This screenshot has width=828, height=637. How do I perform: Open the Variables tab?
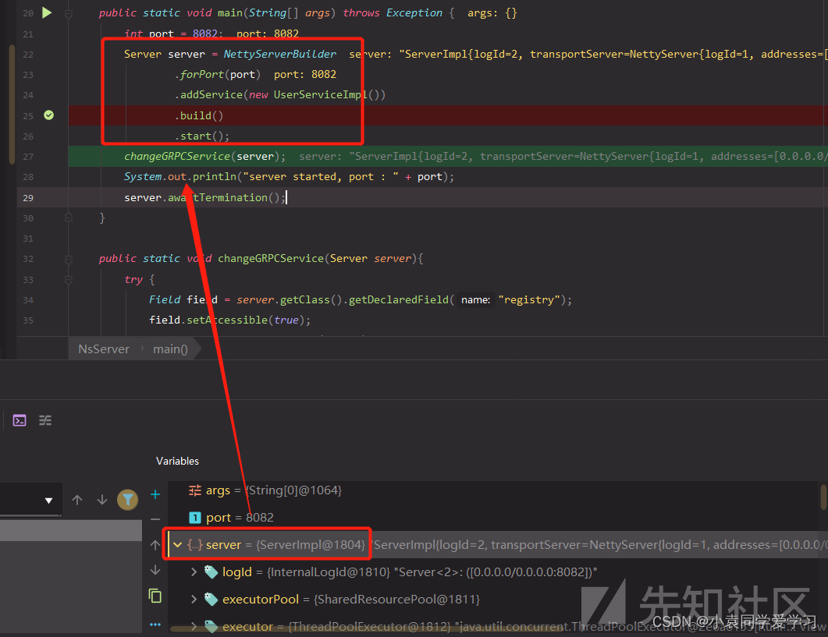coord(177,461)
